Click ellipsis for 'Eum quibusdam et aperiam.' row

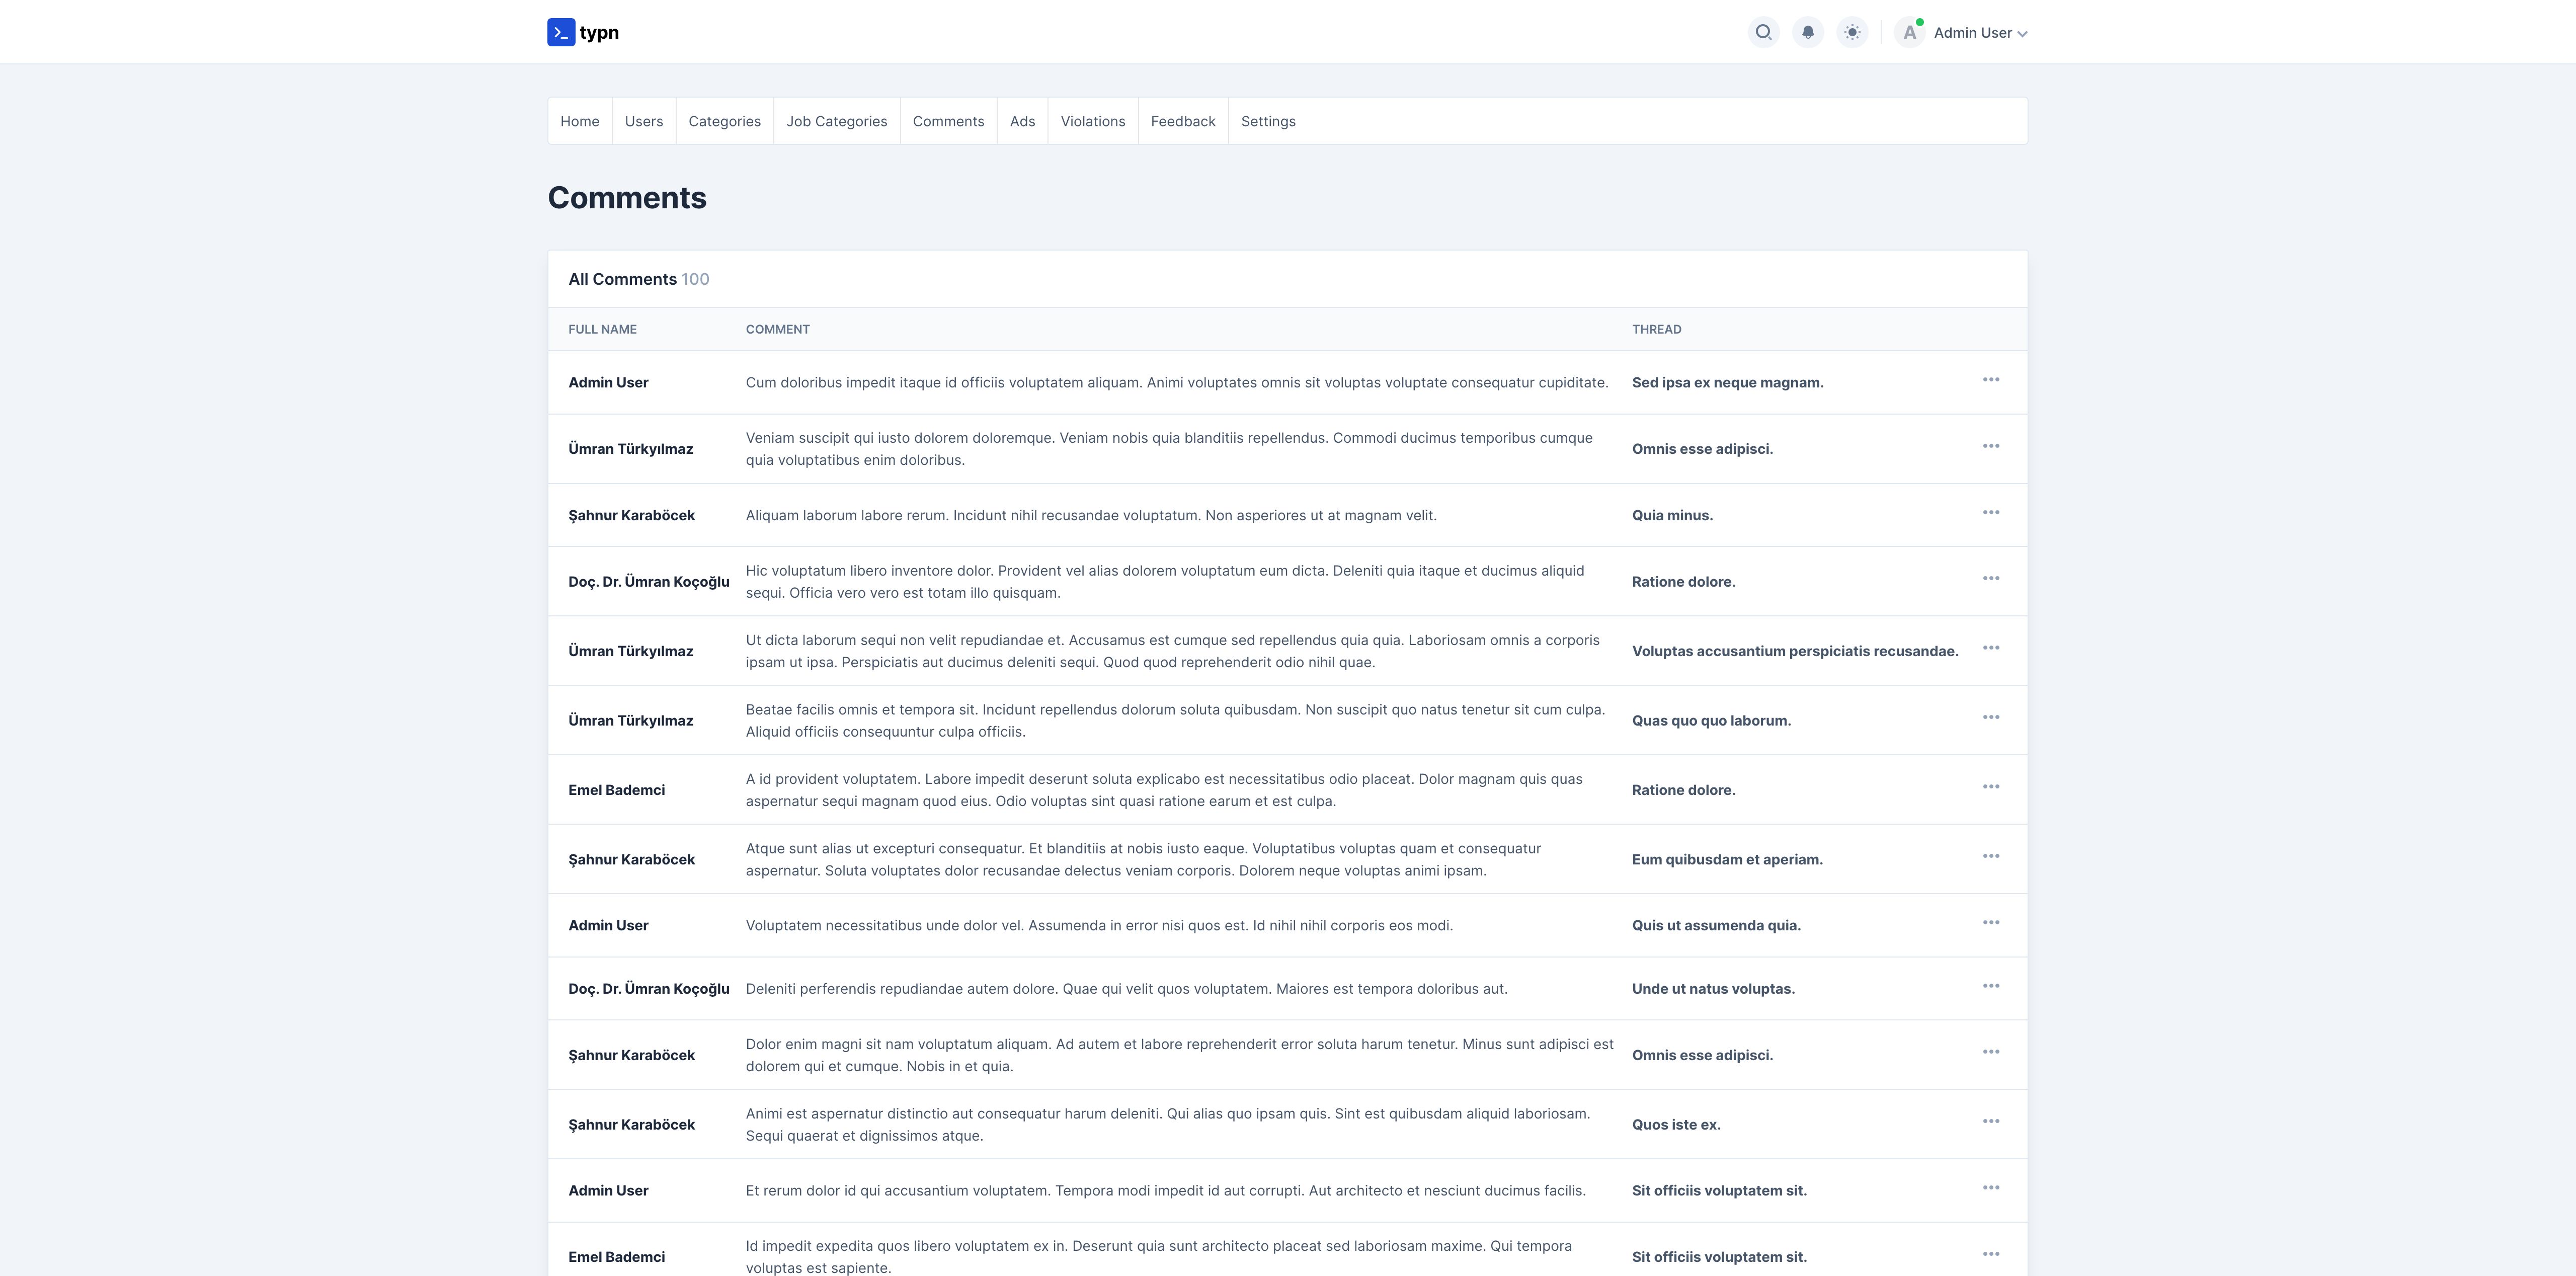(x=1990, y=857)
